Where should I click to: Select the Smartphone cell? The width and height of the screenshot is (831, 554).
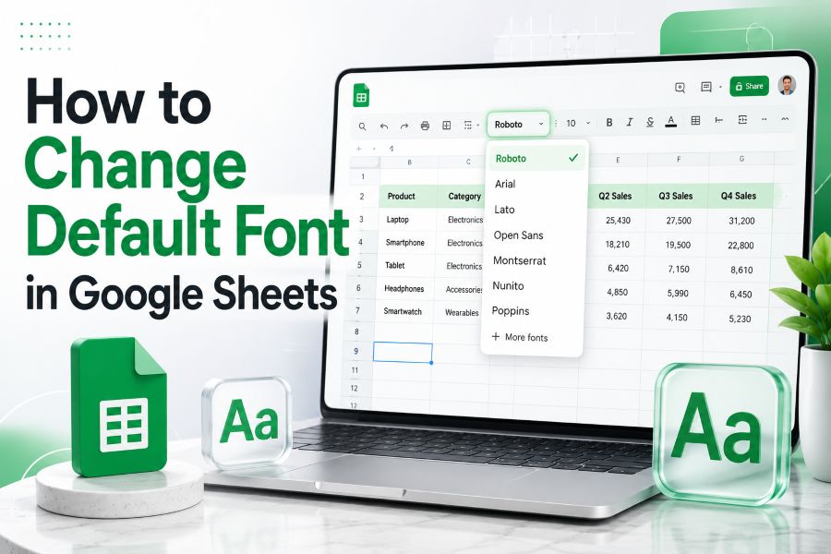[x=406, y=243]
